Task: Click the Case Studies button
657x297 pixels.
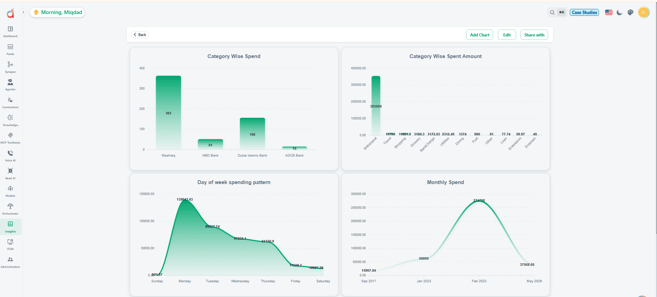Action: pos(584,12)
